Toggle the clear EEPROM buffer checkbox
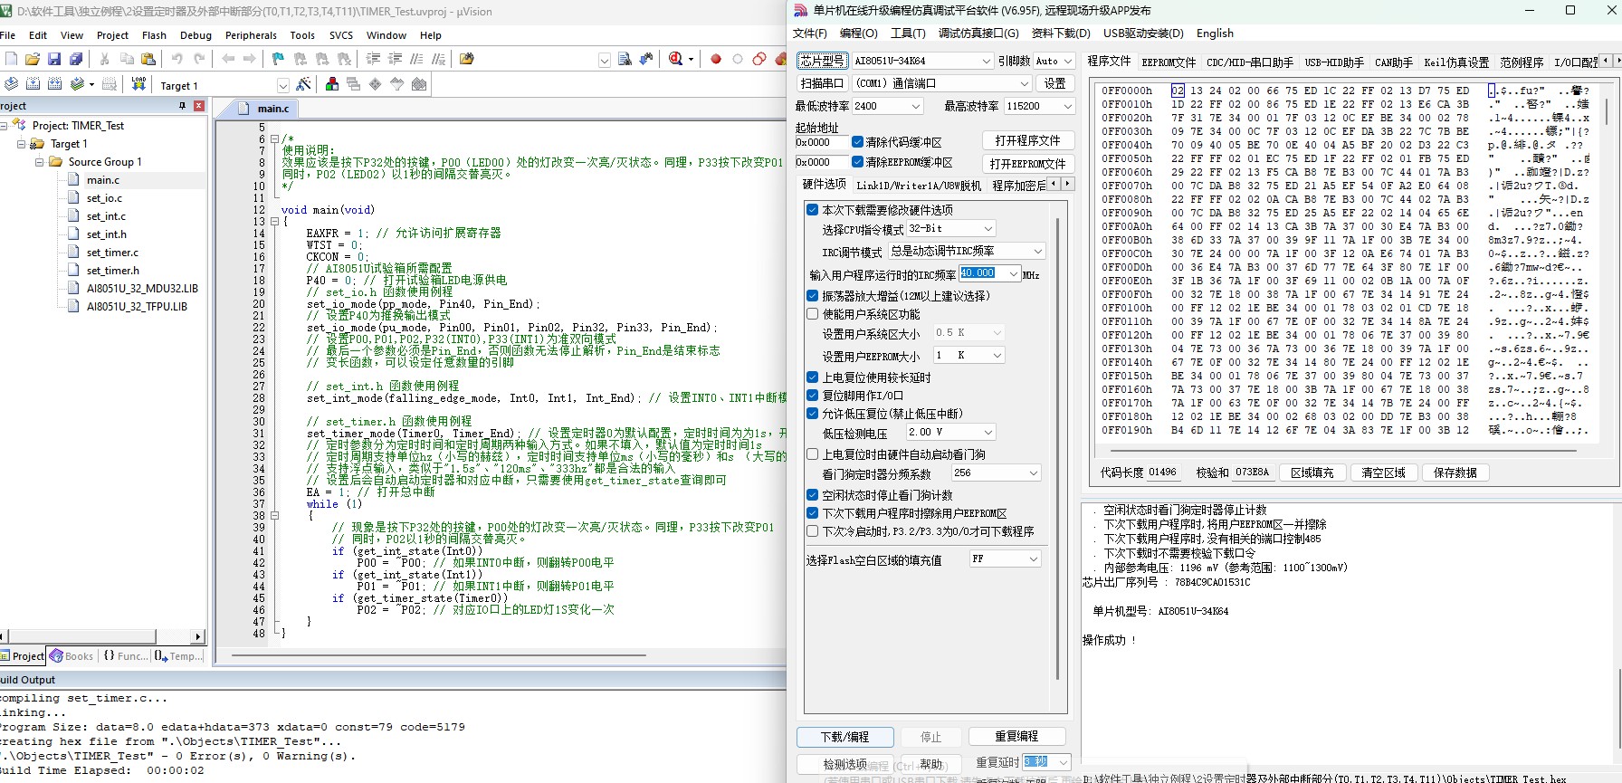Viewport: 1622px width, 783px height. tap(857, 162)
